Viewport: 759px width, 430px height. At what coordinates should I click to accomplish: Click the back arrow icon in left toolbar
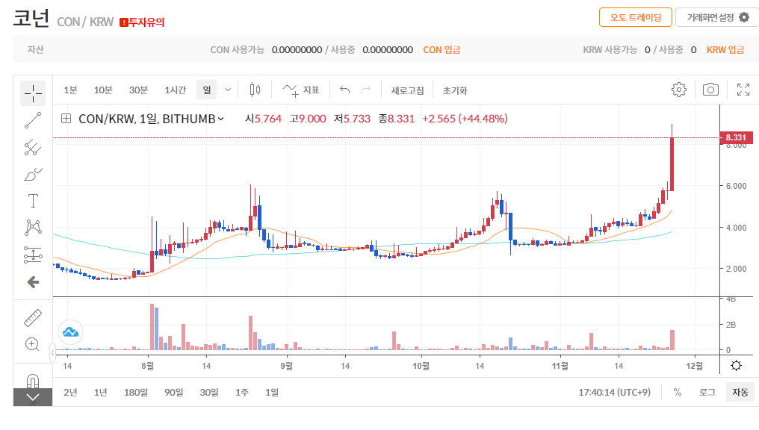[33, 282]
